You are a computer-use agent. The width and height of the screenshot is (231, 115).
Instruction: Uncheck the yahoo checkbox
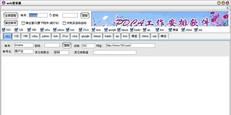(55, 30)
